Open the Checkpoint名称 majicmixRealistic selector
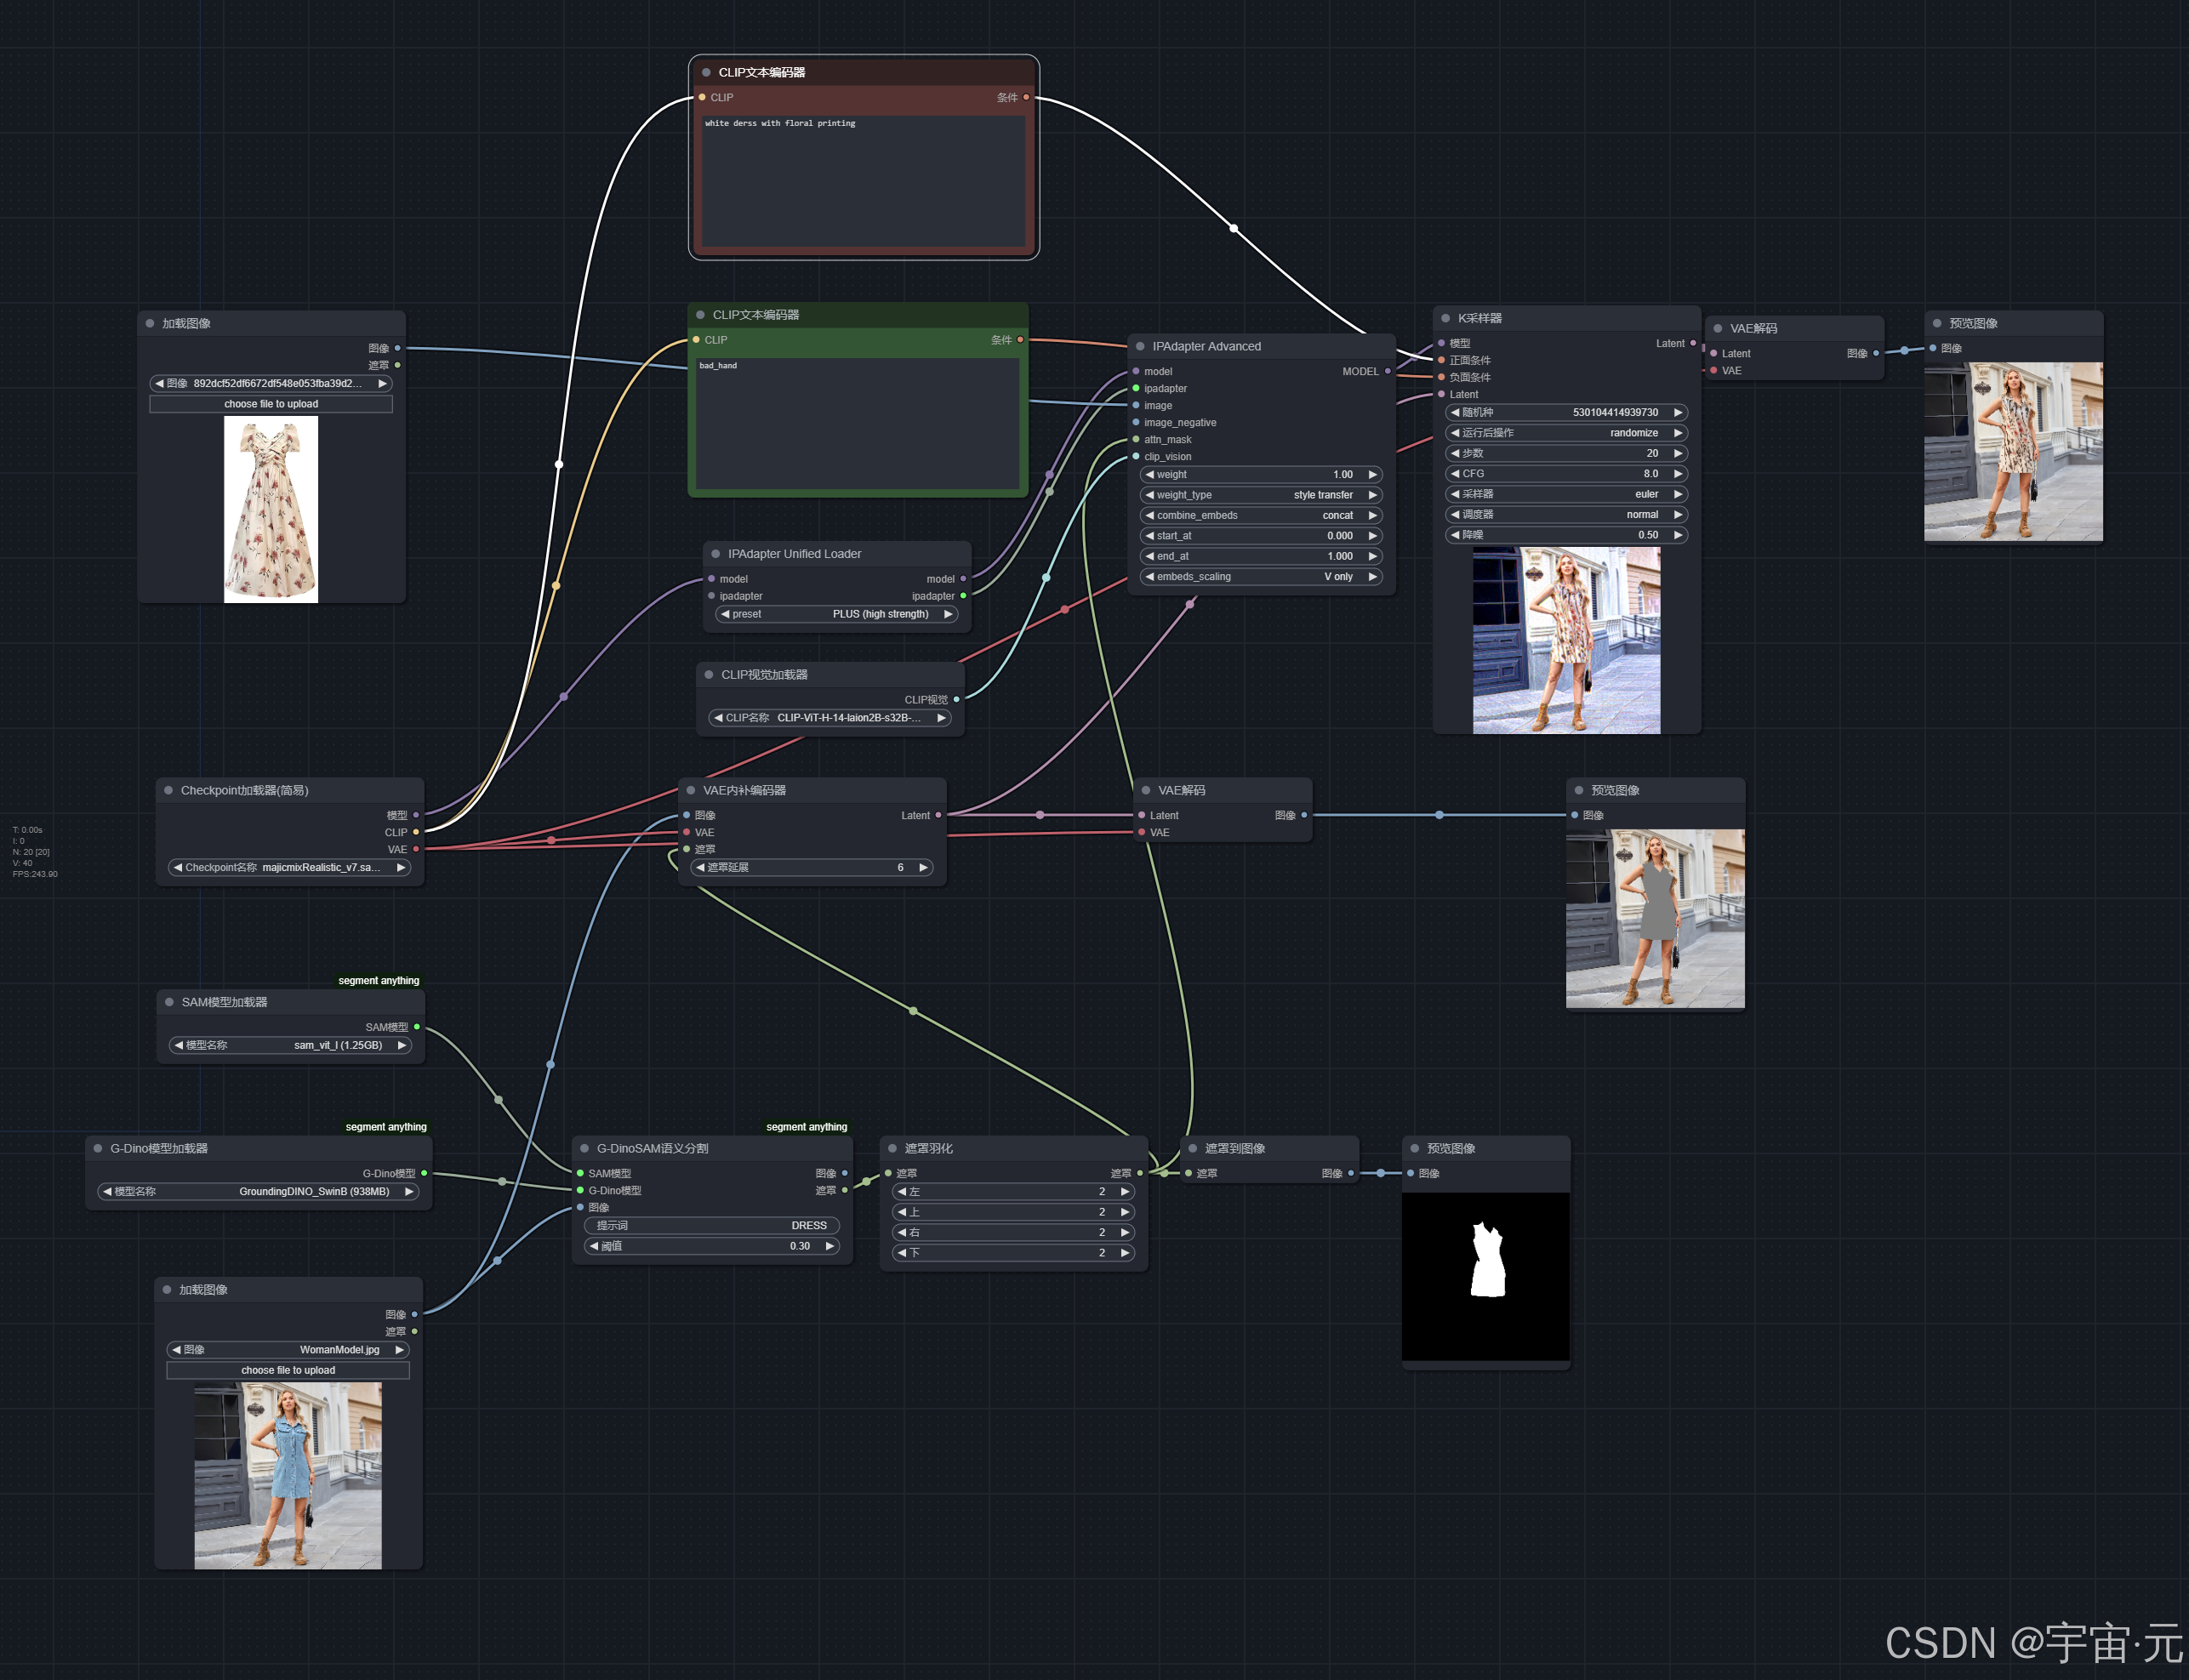This screenshot has width=2189, height=1680. tap(289, 867)
